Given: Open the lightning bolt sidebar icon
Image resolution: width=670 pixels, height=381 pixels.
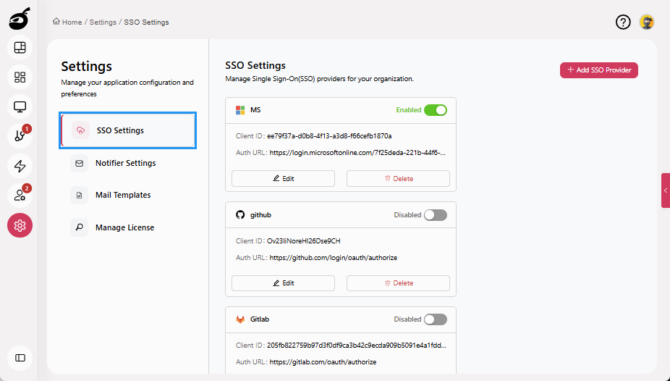Looking at the screenshot, I should tap(20, 166).
